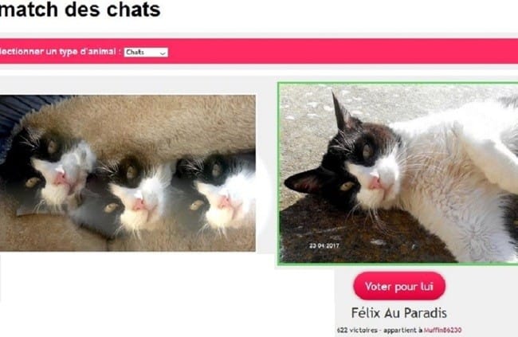The height and width of the screenshot is (337, 518).
Task: Click the dropdown chevron arrow beside Chats
Action: [x=163, y=53]
